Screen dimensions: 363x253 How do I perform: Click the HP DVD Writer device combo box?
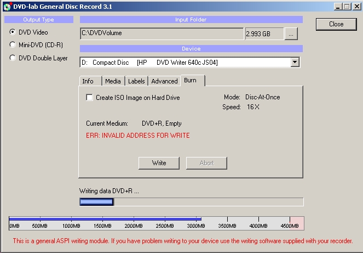[x=190, y=62]
